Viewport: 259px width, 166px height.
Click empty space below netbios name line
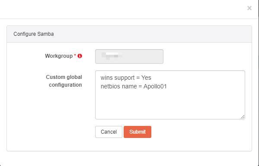pyautogui.click(x=170, y=104)
